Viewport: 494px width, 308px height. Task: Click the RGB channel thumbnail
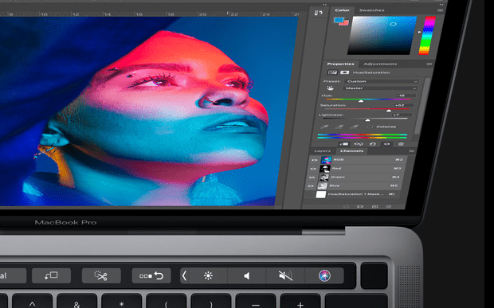pyautogui.click(x=326, y=160)
